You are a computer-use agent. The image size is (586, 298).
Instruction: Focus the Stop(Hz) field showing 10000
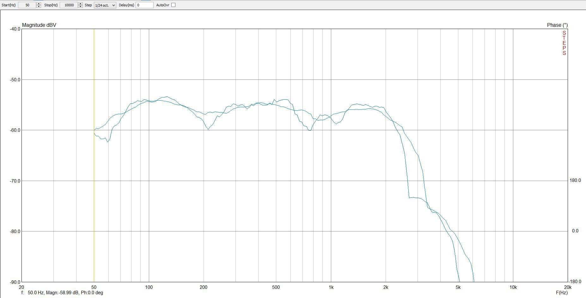click(x=69, y=5)
